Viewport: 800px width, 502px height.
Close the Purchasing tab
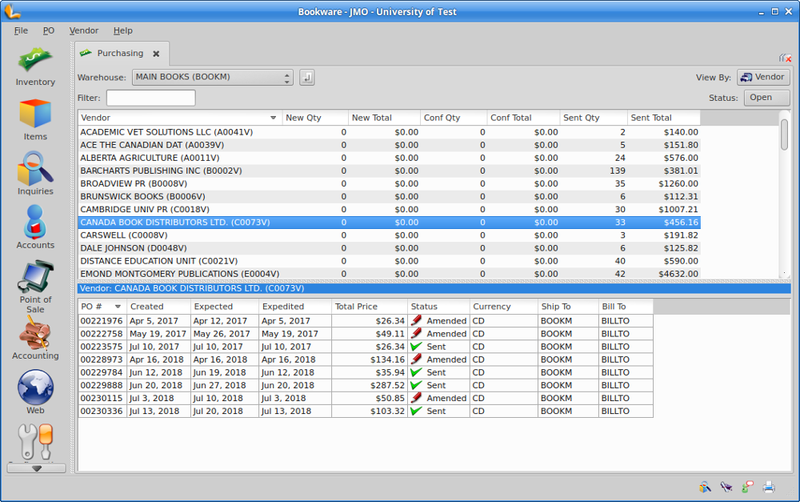156,54
